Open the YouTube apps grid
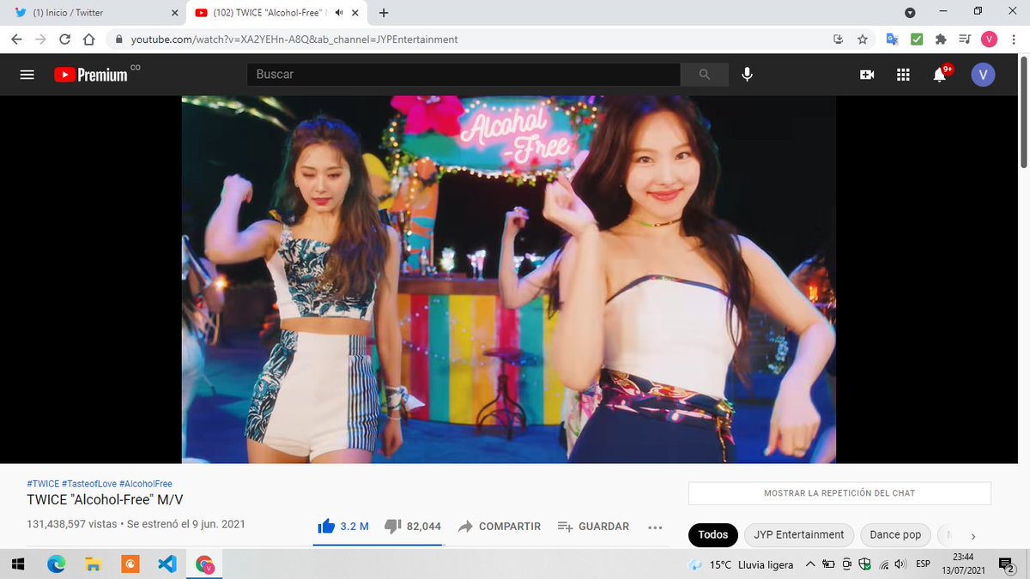This screenshot has height=579, width=1030. pyautogui.click(x=903, y=75)
